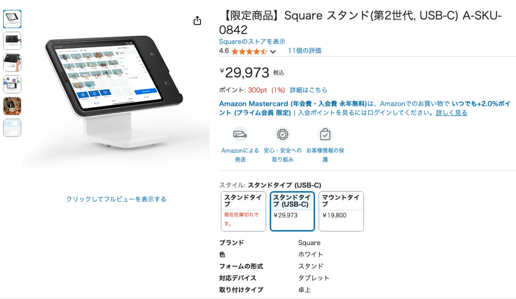The height and width of the screenshot is (299, 516).
Task: Open the 11個の評価 reviews link
Action: coord(305,51)
